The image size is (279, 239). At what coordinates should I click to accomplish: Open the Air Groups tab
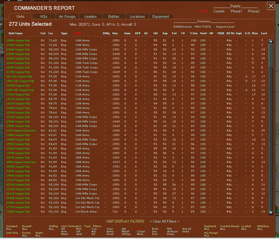tap(67, 16)
